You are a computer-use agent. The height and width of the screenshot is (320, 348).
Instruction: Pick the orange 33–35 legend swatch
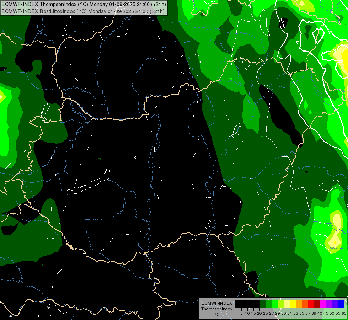(x=299, y=304)
